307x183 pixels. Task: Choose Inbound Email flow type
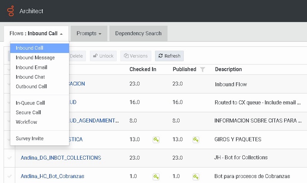[x=40, y=67]
